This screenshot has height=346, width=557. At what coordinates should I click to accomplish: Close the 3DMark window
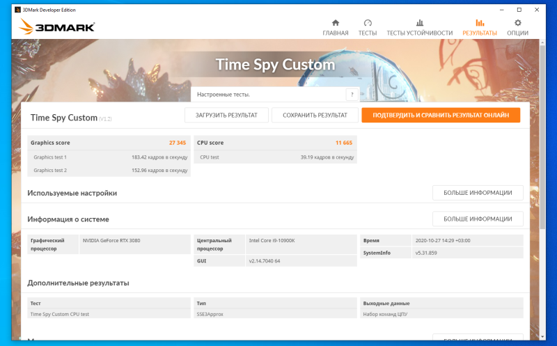point(537,10)
